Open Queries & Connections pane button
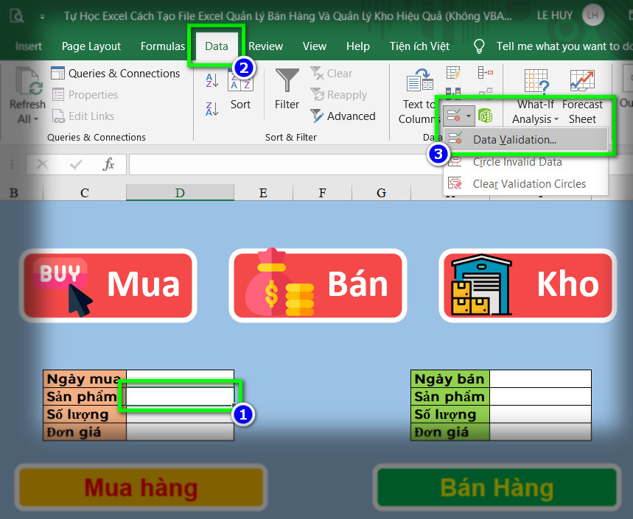The image size is (633, 519). tap(116, 74)
